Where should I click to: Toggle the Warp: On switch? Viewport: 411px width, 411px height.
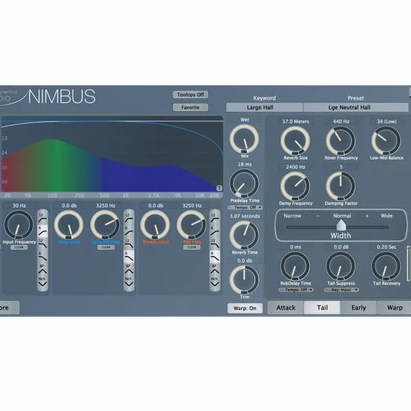click(245, 308)
